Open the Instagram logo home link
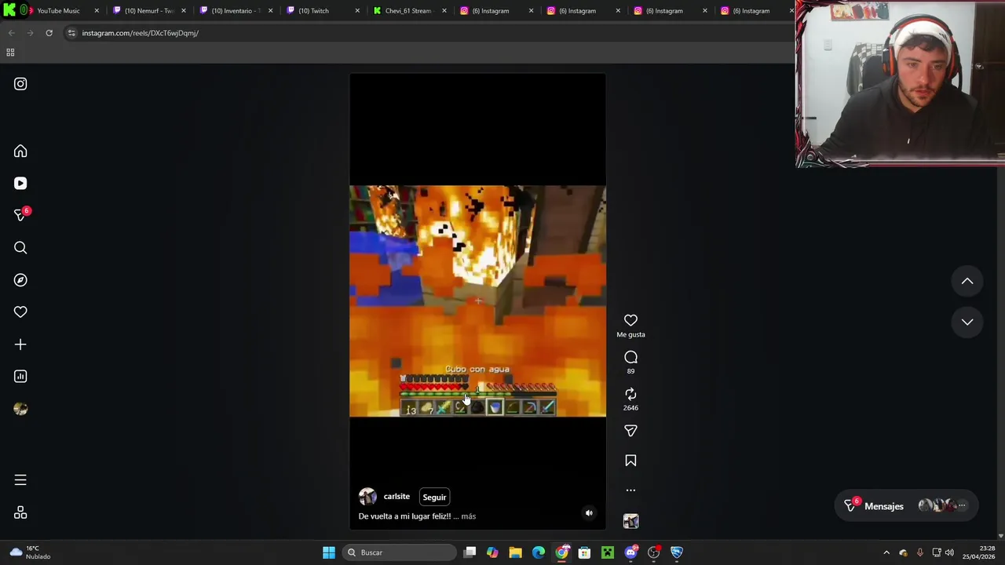 20,84
